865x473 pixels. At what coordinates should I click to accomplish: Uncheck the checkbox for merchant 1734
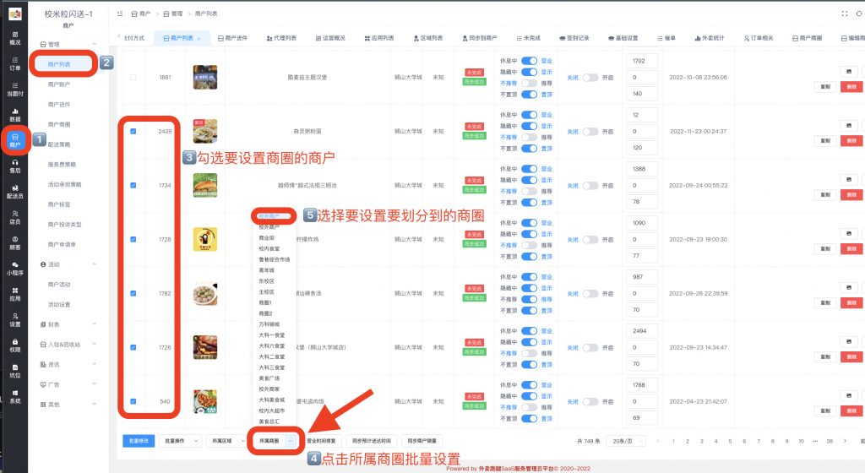click(x=133, y=185)
